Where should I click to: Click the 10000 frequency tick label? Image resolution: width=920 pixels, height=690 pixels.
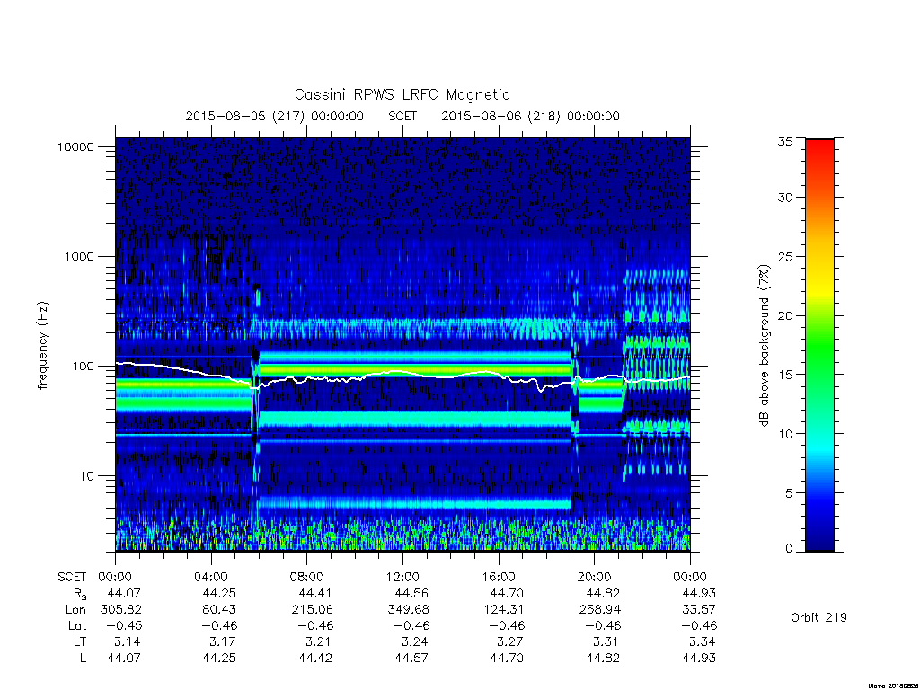coord(75,147)
